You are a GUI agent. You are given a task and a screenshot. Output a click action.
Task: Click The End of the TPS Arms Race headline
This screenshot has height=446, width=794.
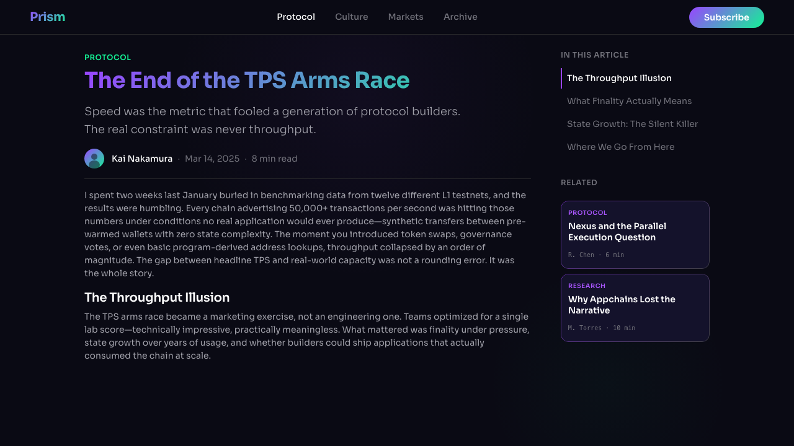[x=247, y=81]
